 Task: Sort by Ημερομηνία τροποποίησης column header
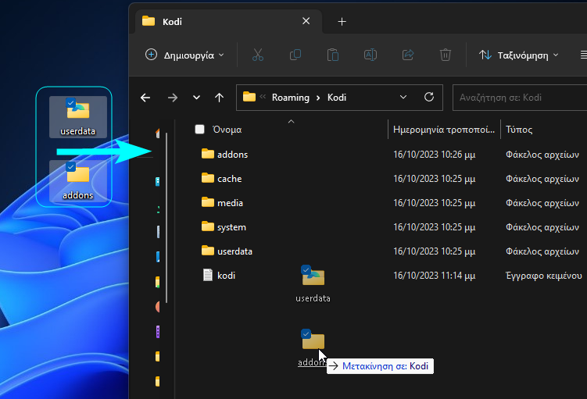pos(444,130)
